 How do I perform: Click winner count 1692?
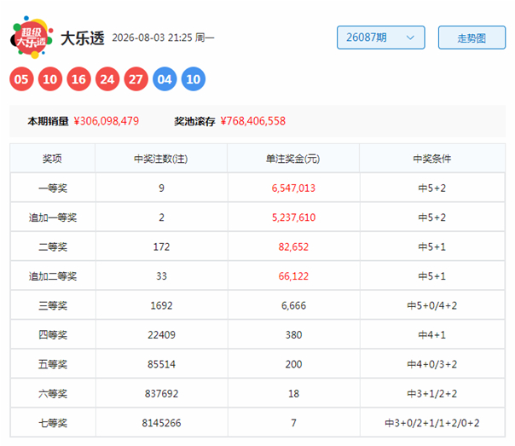click(x=162, y=306)
